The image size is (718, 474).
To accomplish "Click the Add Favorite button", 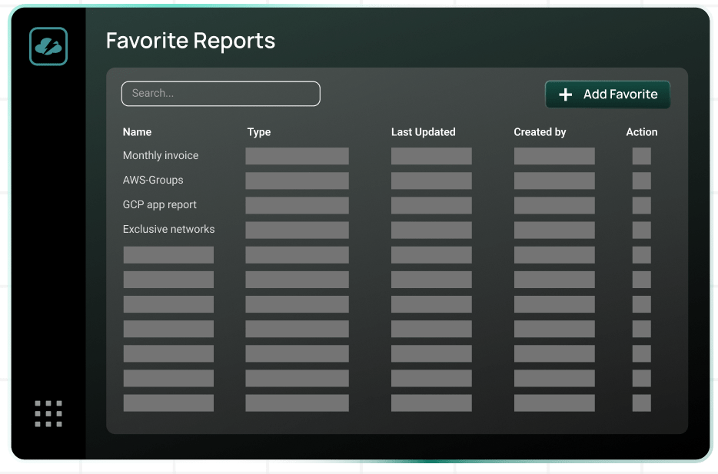I will pyautogui.click(x=607, y=94).
